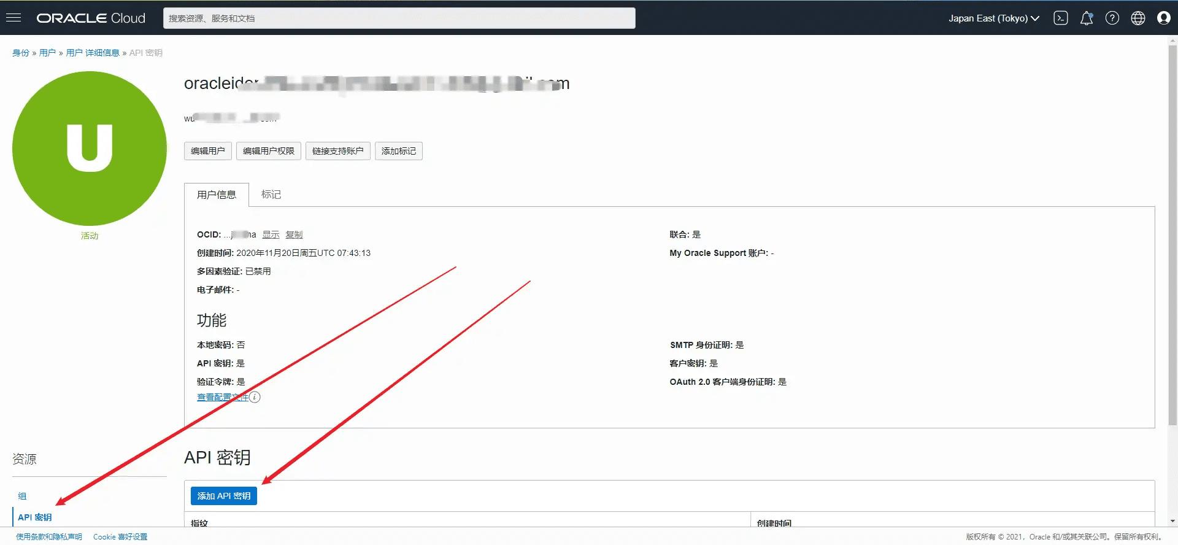The width and height of the screenshot is (1178, 545).
Task: Open the help question mark icon
Action: tap(1112, 18)
